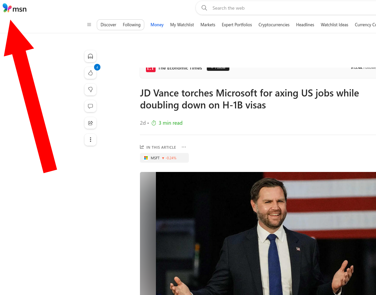This screenshot has height=295, width=376.
Task: Open the Watchlist Ideas tab
Action: [x=334, y=25]
